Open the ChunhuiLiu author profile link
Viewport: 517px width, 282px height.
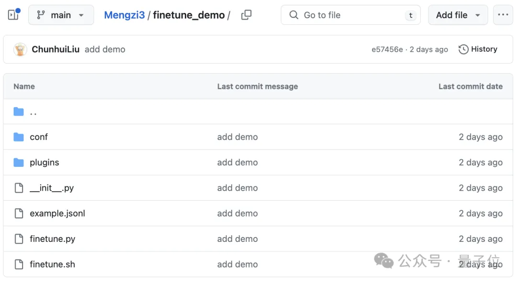coord(56,49)
